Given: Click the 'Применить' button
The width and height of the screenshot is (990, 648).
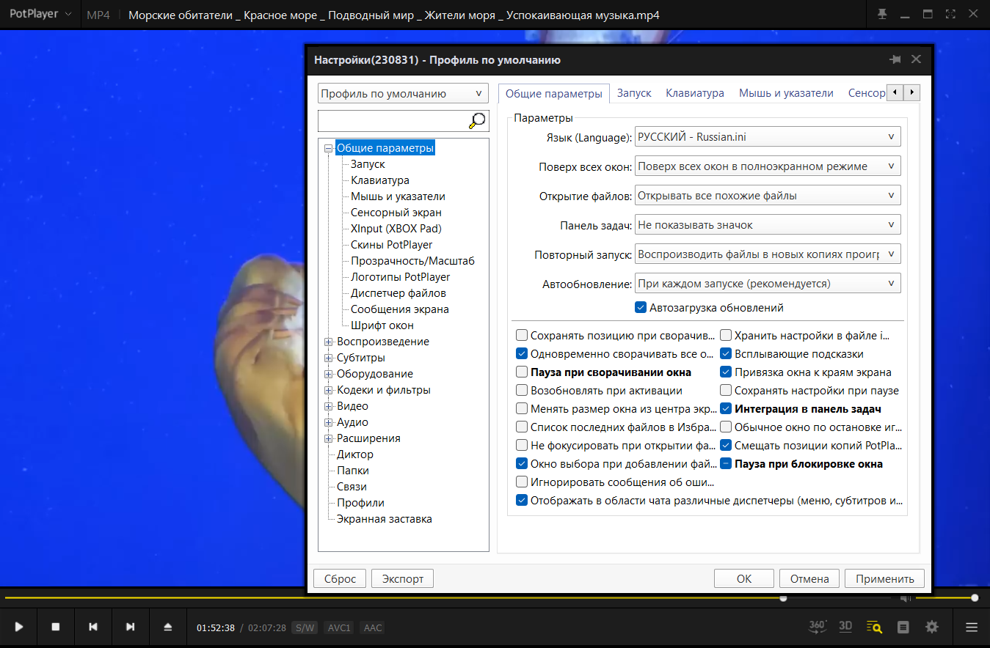Looking at the screenshot, I should point(884,578).
